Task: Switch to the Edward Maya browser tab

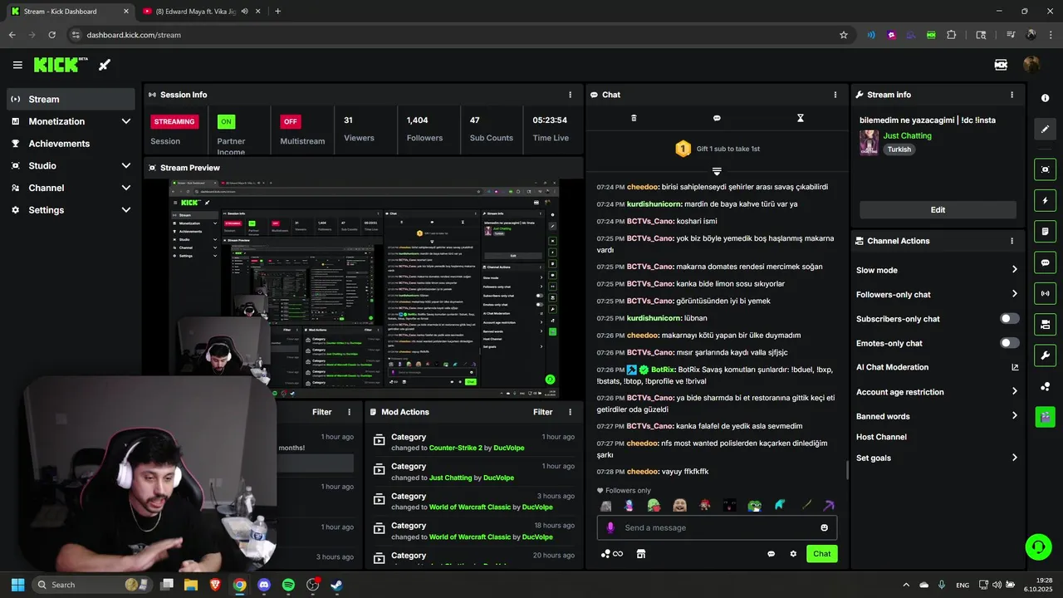Action: 202,11
